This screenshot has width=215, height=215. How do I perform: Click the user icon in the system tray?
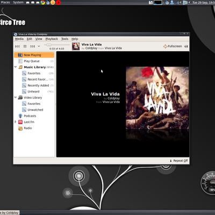tap(172, 3)
